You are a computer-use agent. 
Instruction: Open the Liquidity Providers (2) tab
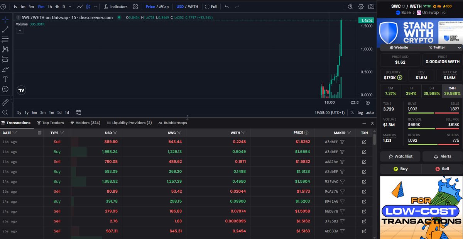tap(129, 123)
